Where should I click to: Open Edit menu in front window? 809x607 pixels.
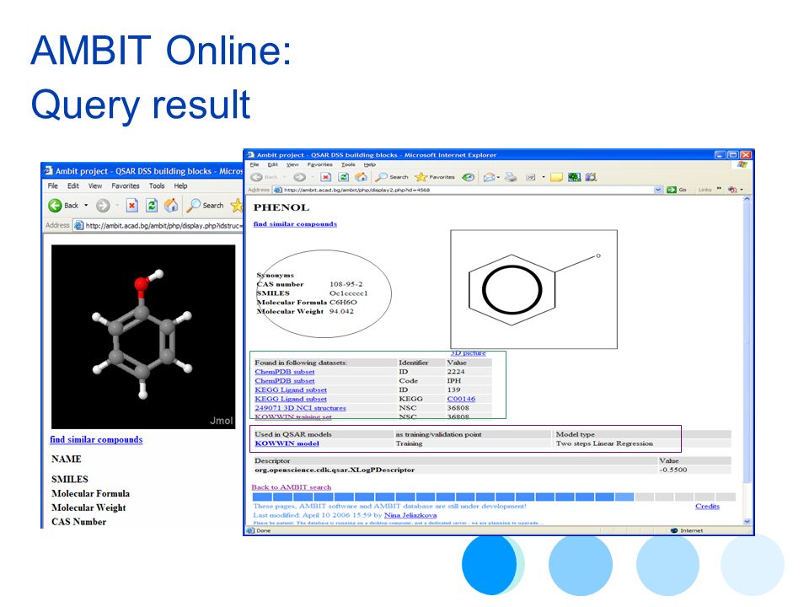(272, 164)
